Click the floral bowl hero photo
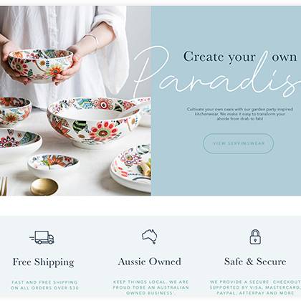 coord(75,100)
